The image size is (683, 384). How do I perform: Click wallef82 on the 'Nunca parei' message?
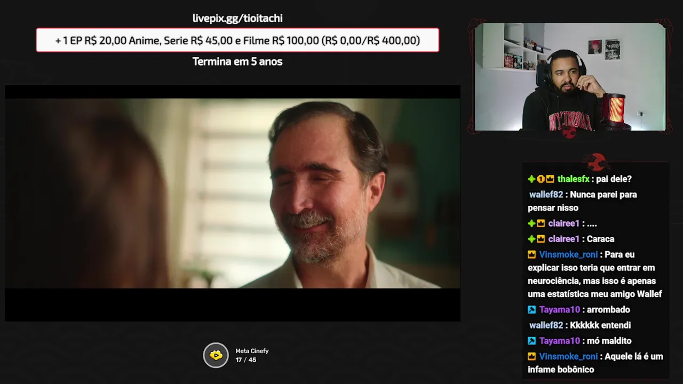[x=546, y=195]
